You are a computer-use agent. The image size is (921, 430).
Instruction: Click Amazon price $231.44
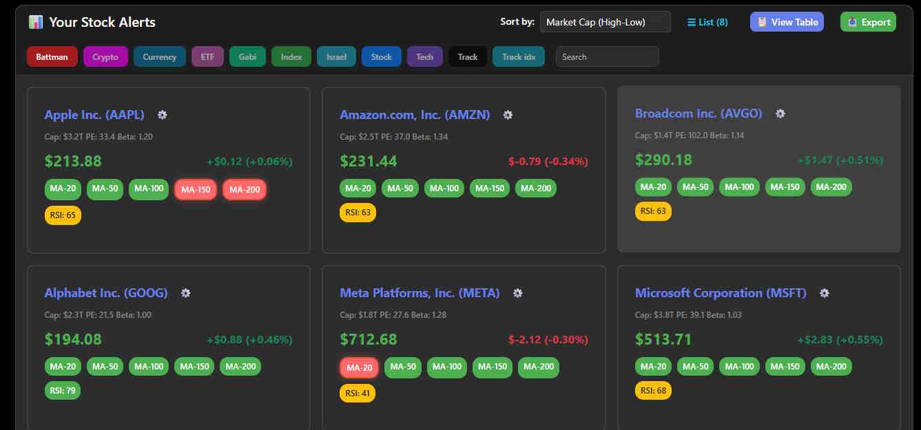369,162
